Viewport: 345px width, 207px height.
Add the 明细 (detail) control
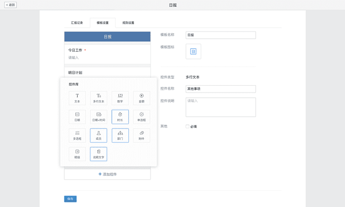point(77,154)
